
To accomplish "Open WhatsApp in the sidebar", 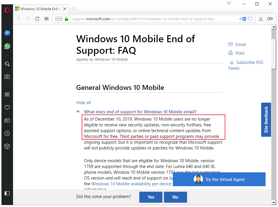I will tap(7, 46).
